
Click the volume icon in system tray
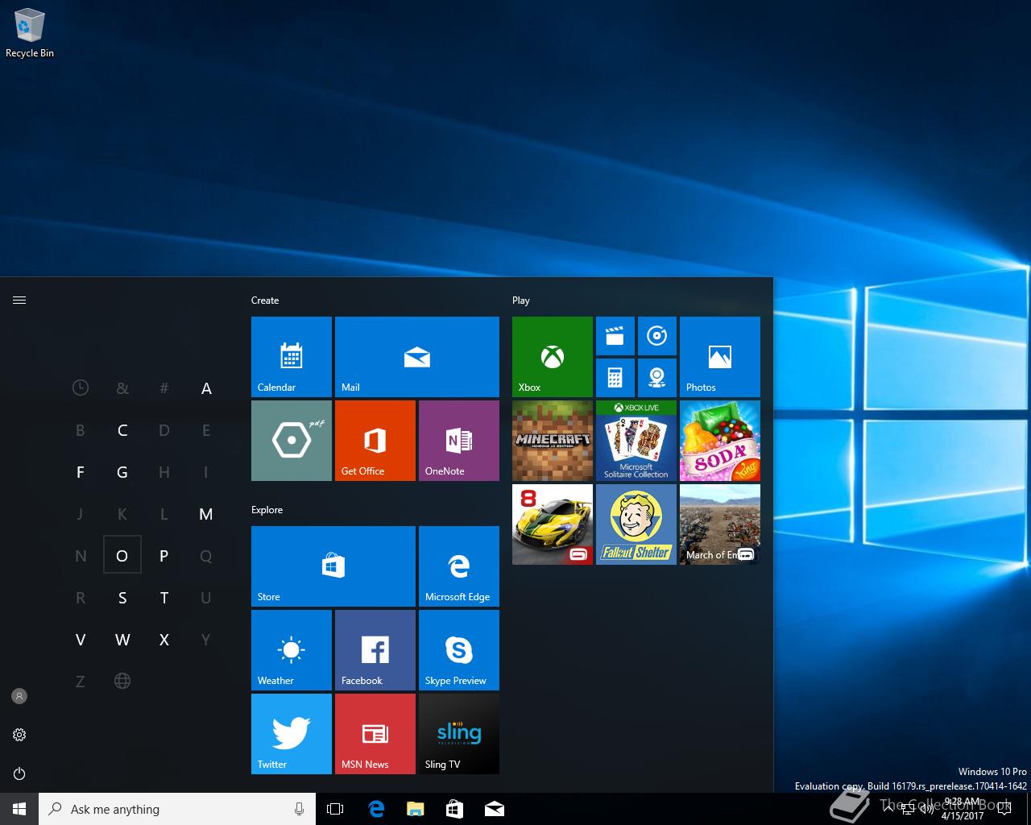pyautogui.click(x=926, y=810)
